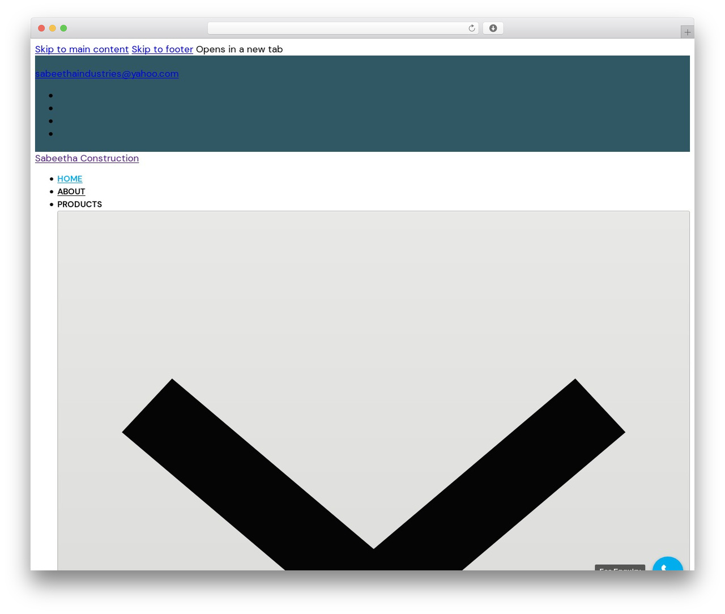Follow the Skip to footer link

(x=162, y=49)
